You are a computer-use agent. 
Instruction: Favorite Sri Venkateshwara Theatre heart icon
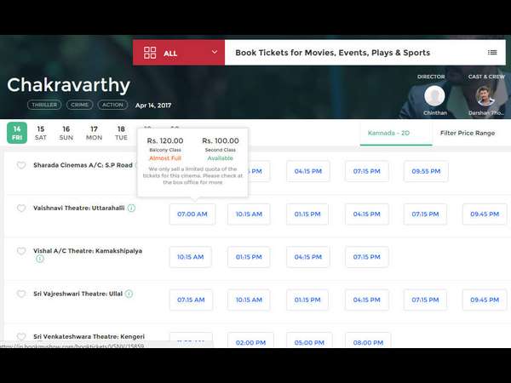click(21, 337)
